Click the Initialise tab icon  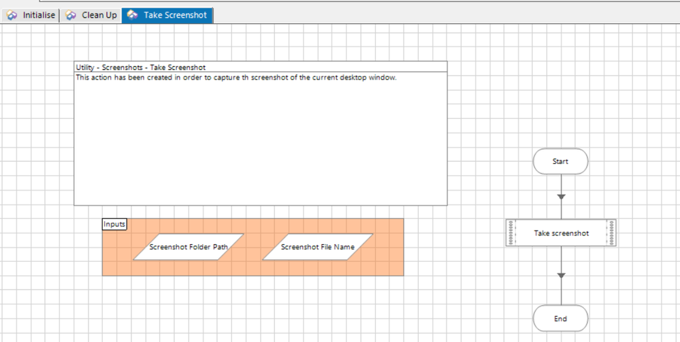pyautogui.click(x=12, y=15)
